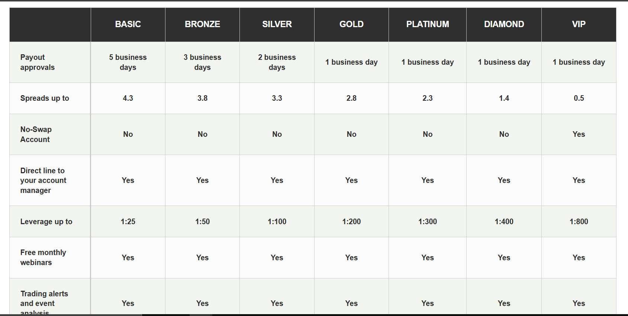Screen dimensions: 628x316
Task: Click the BRONZE column header
Action: coord(202,24)
